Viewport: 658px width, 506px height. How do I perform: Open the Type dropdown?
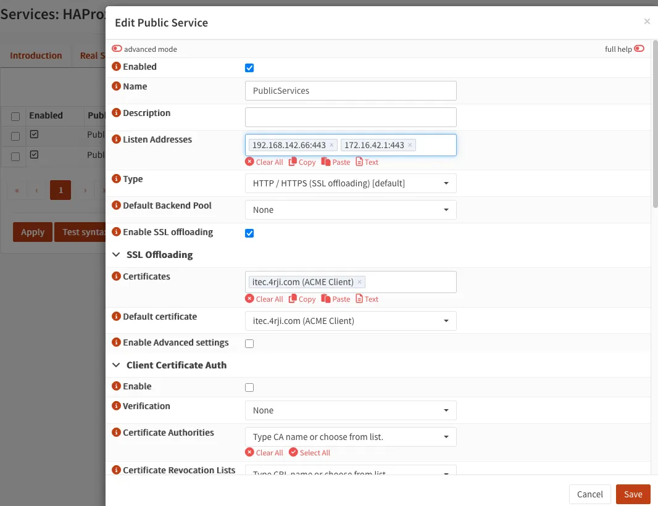351,183
